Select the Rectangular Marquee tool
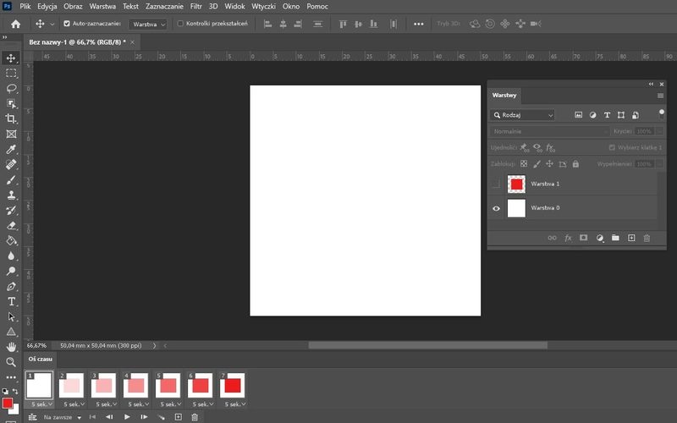This screenshot has width=677, height=423. click(x=11, y=74)
